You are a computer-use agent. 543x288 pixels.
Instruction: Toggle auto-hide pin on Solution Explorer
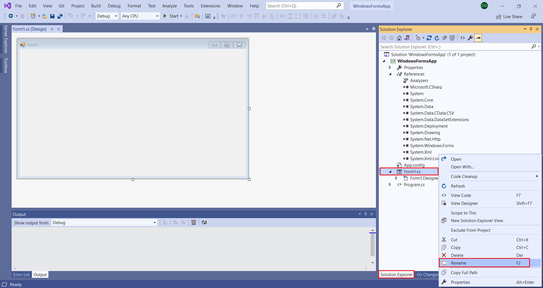click(531, 29)
